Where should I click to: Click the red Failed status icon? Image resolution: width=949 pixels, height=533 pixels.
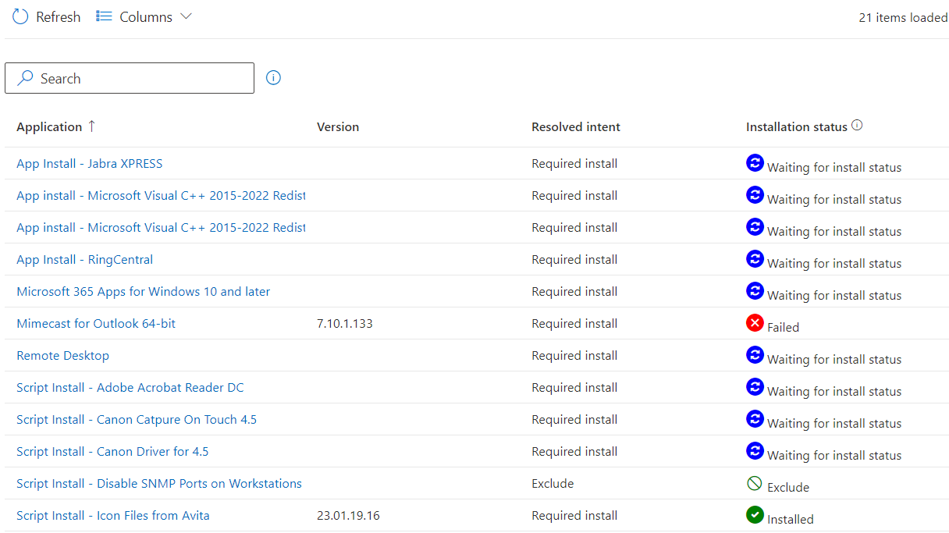tap(755, 323)
